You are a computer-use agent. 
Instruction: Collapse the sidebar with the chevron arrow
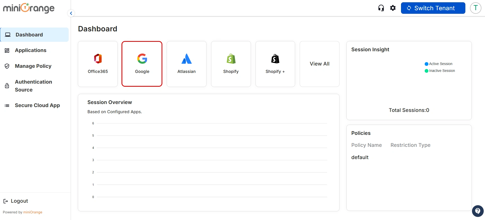[x=71, y=13]
